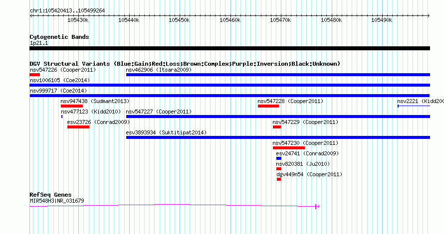Click the nsv999717 (Coe2014) label
444x234 pixels.
coord(58,91)
